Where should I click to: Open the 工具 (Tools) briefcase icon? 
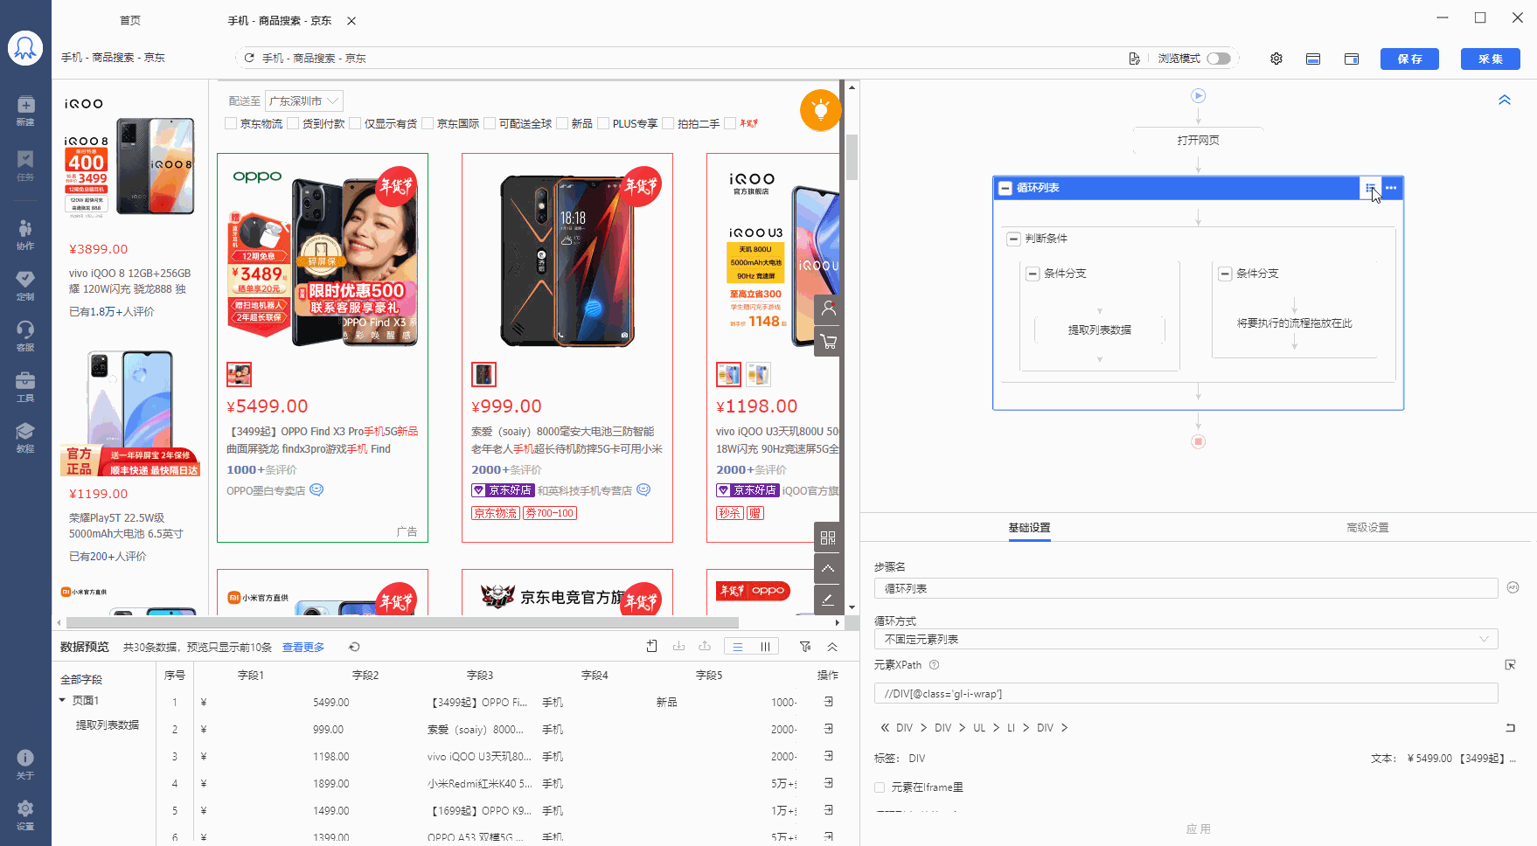[25, 386]
